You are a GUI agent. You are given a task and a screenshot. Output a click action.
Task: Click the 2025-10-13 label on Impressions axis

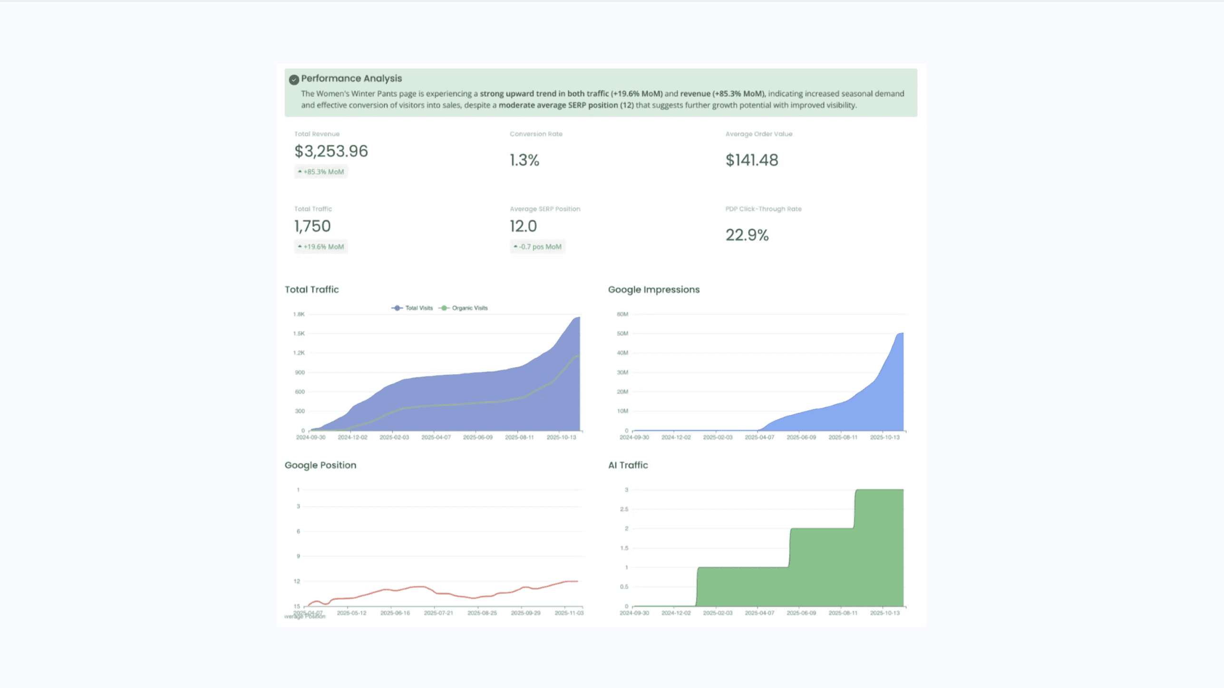pyautogui.click(x=884, y=437)
